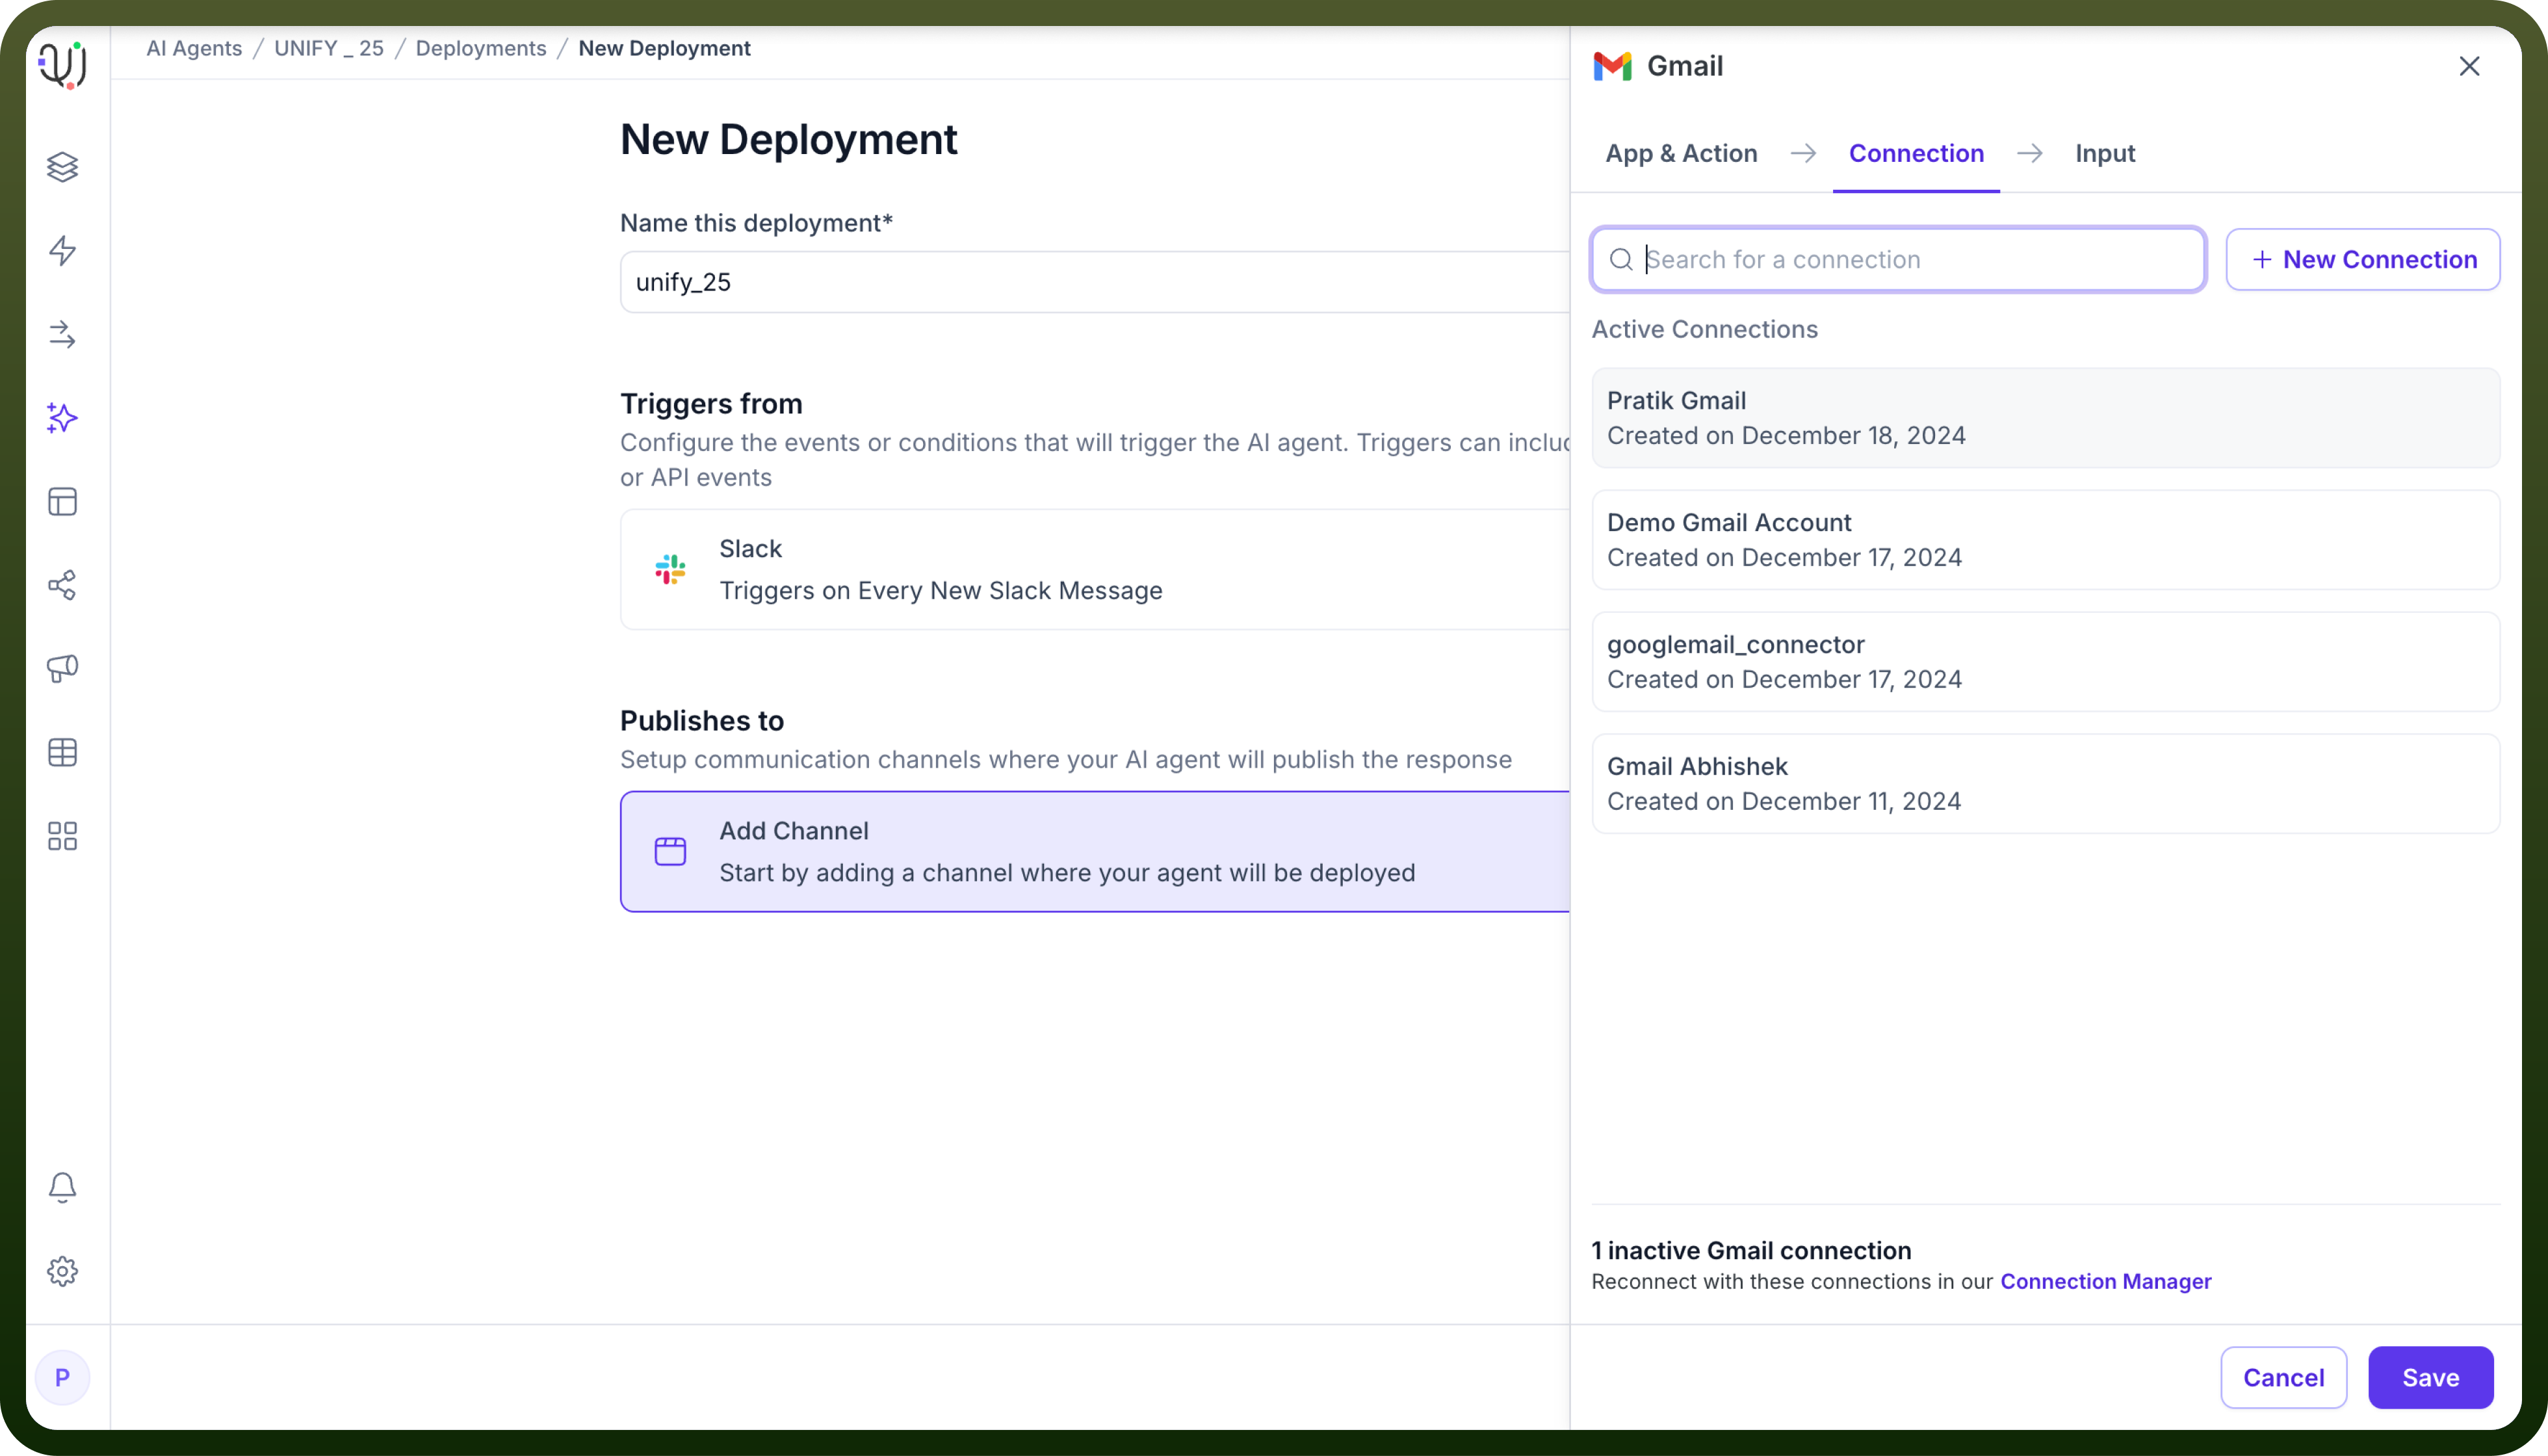Click the deployment name field
This screenshot has height=1456, width=2548.
[1094, 282]
